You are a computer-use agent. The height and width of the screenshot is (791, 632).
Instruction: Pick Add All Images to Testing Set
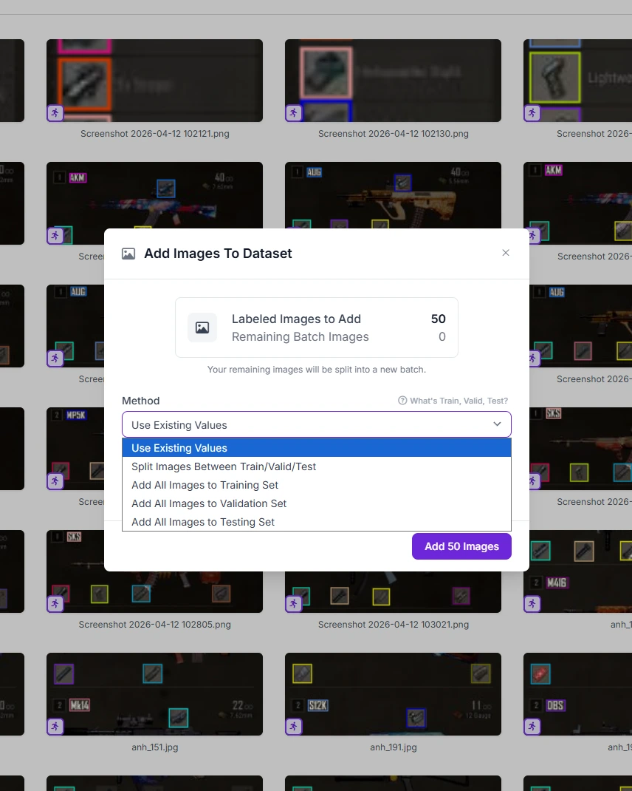[317, 522]
